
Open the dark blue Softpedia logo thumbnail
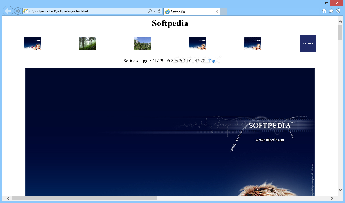click(308, 43)
